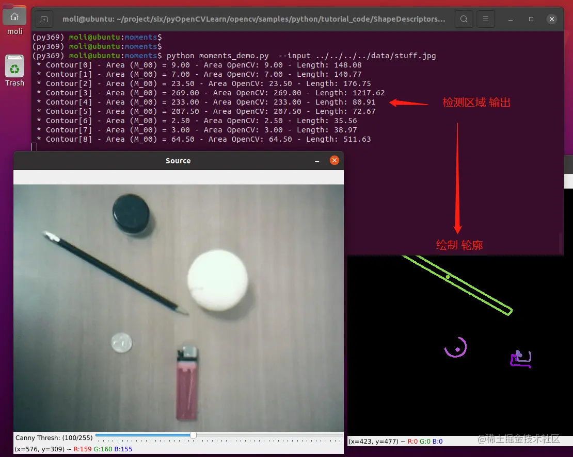The image size is (573, 457).
Task: Click the coin in Source image
Action: point(122,343)
